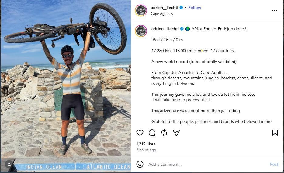The image size is (284, 173).
Task: Open the Cape Agulhas location link
Action: click(x=162, y=14)
